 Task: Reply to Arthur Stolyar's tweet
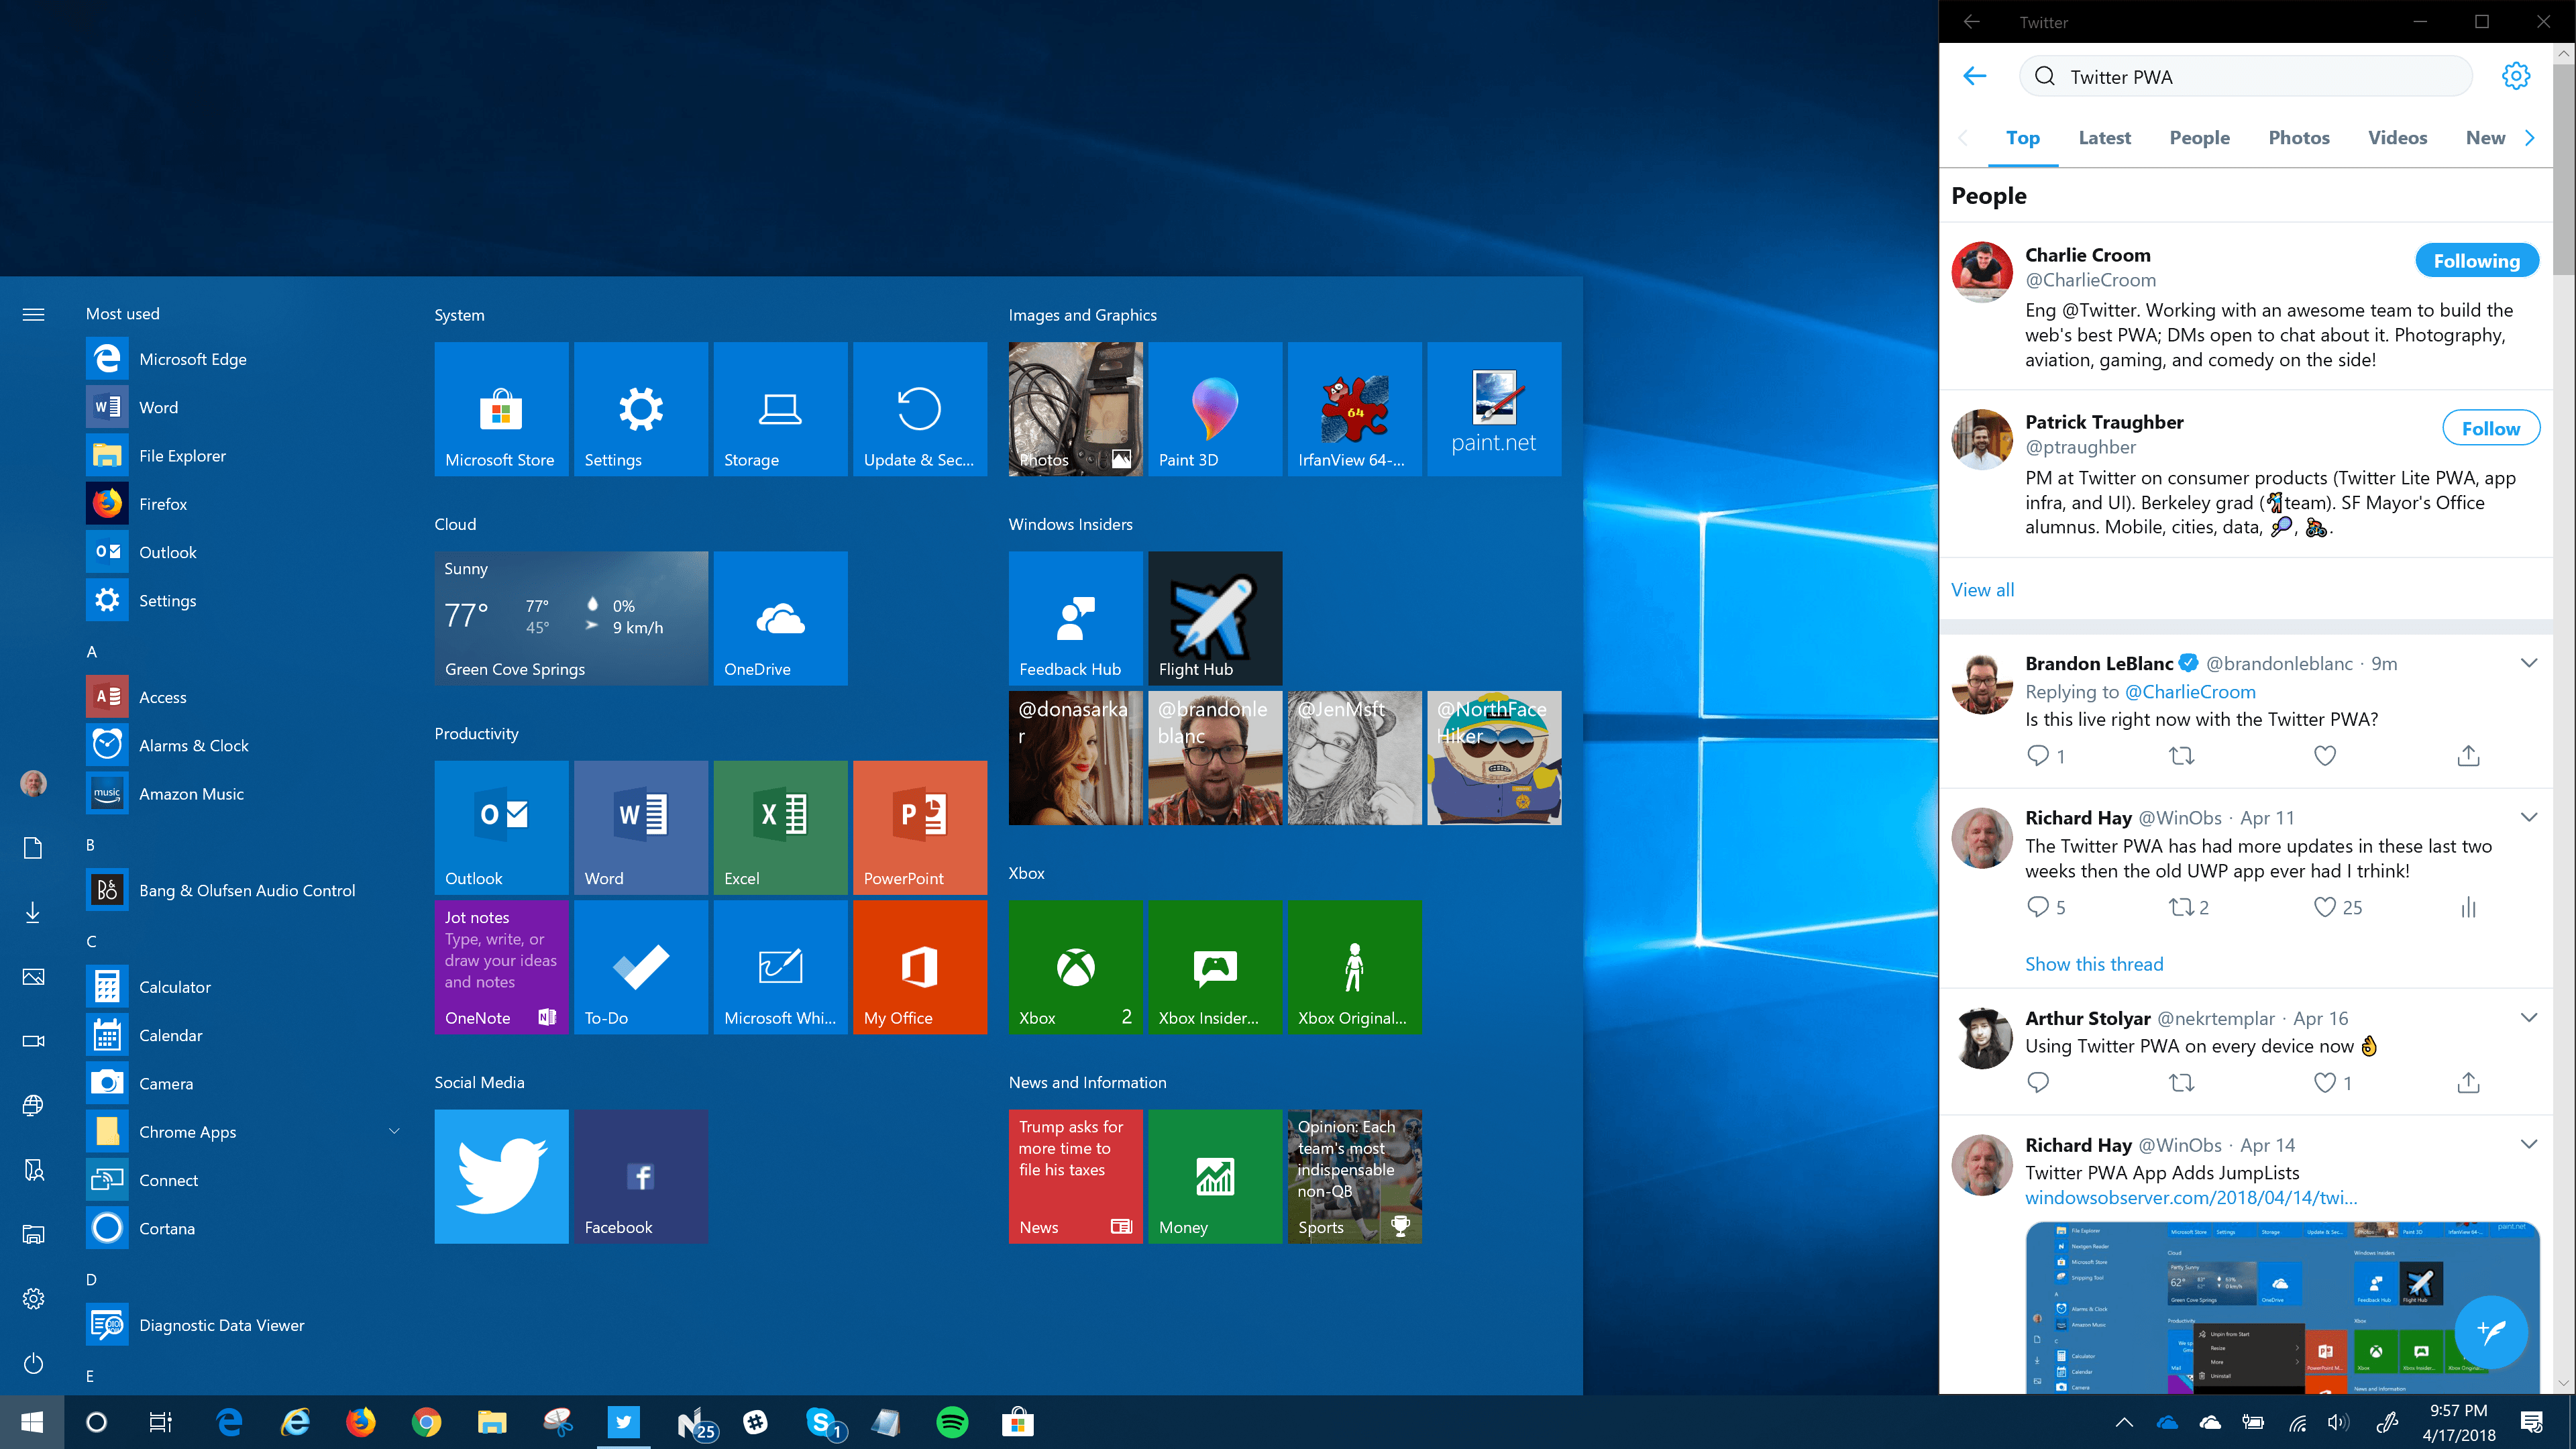2037,1082
